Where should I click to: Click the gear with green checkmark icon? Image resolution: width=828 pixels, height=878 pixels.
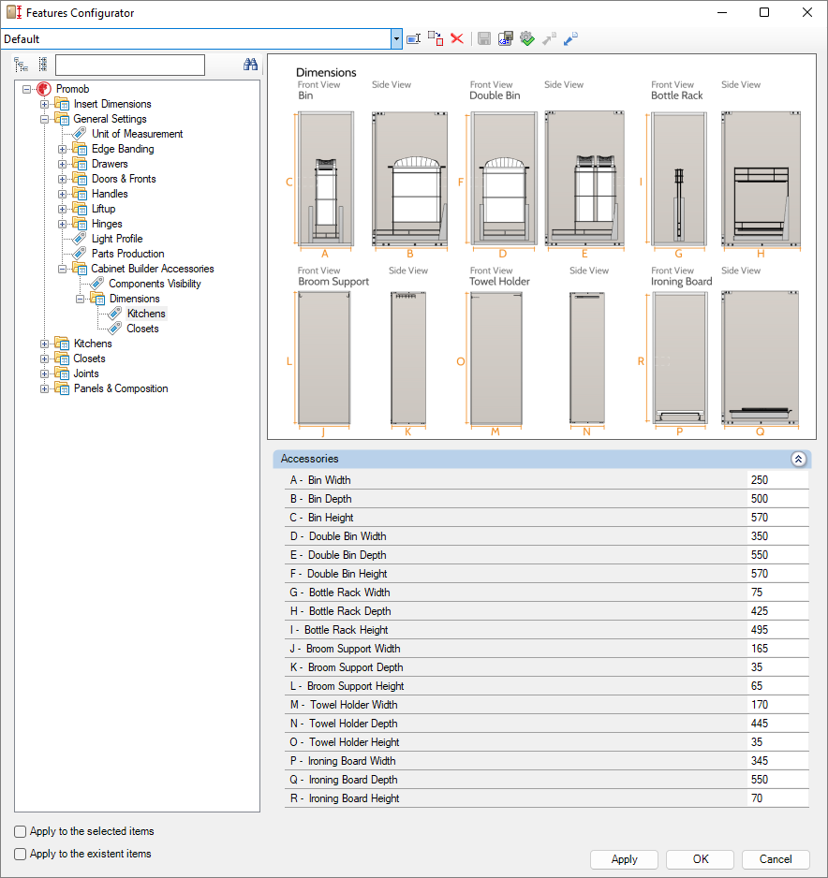527,38
